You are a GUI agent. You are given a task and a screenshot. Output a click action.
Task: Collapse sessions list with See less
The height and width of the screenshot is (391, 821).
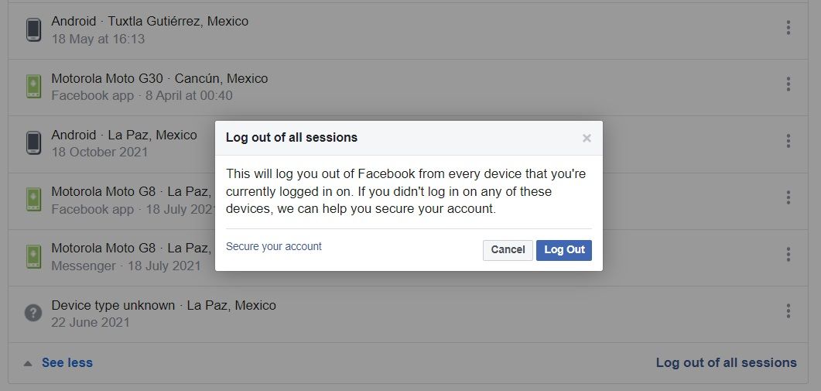67,362
